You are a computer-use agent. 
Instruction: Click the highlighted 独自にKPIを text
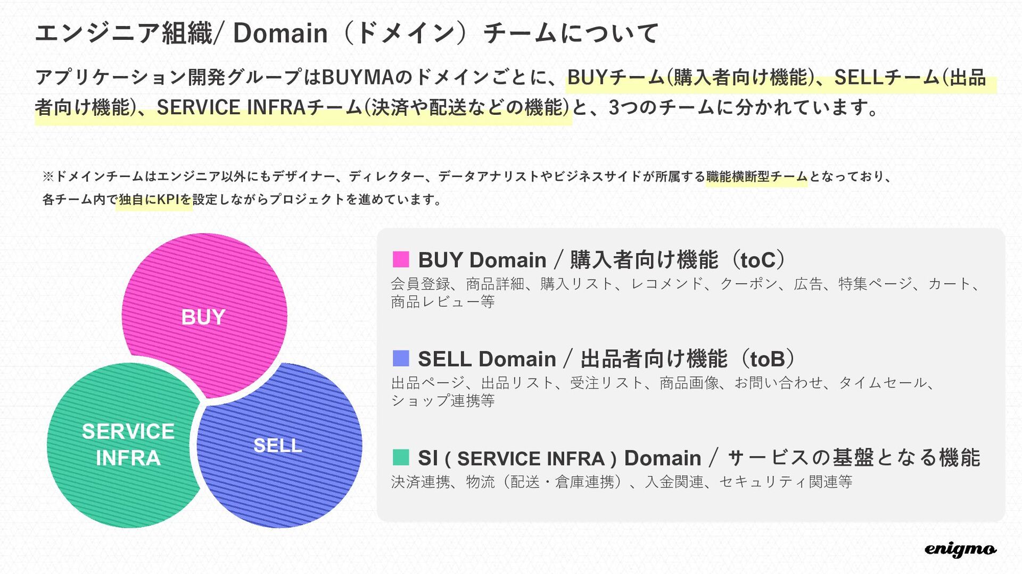click(x=154, y=200)
